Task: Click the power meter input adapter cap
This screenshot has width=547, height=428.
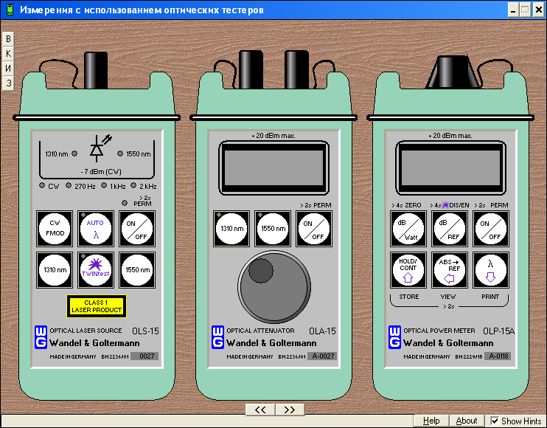Action: click(x=453, y=72)
